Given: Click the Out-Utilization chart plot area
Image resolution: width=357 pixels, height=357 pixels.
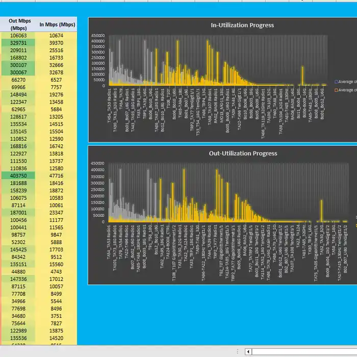Looking at the screenshot, I should 228,192.
